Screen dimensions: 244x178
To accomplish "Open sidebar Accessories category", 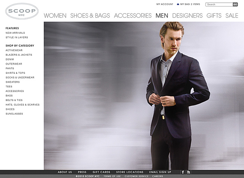I will [x=15, y=91].
